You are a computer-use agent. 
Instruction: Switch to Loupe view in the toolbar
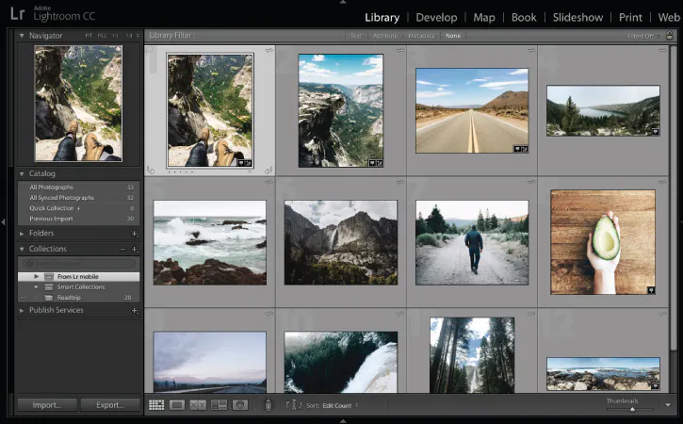tap(177, 405)
